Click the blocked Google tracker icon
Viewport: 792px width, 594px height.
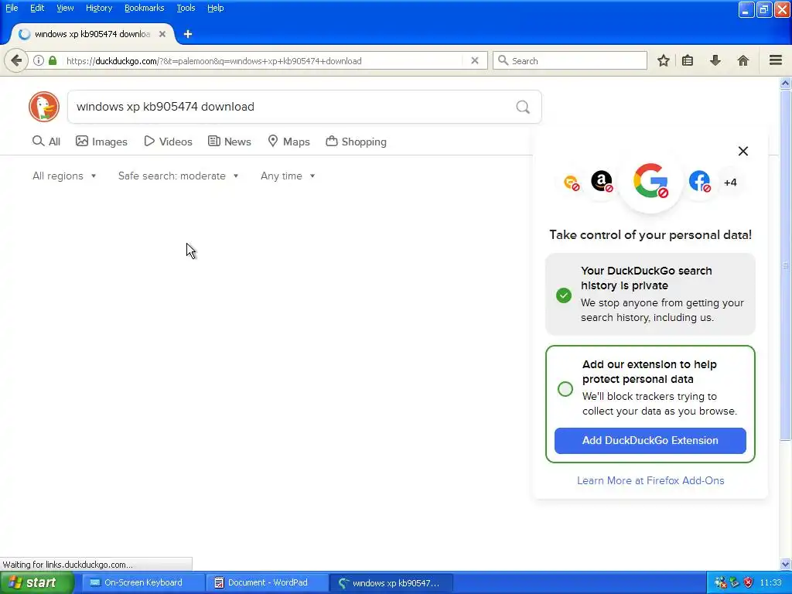point(651,181)
